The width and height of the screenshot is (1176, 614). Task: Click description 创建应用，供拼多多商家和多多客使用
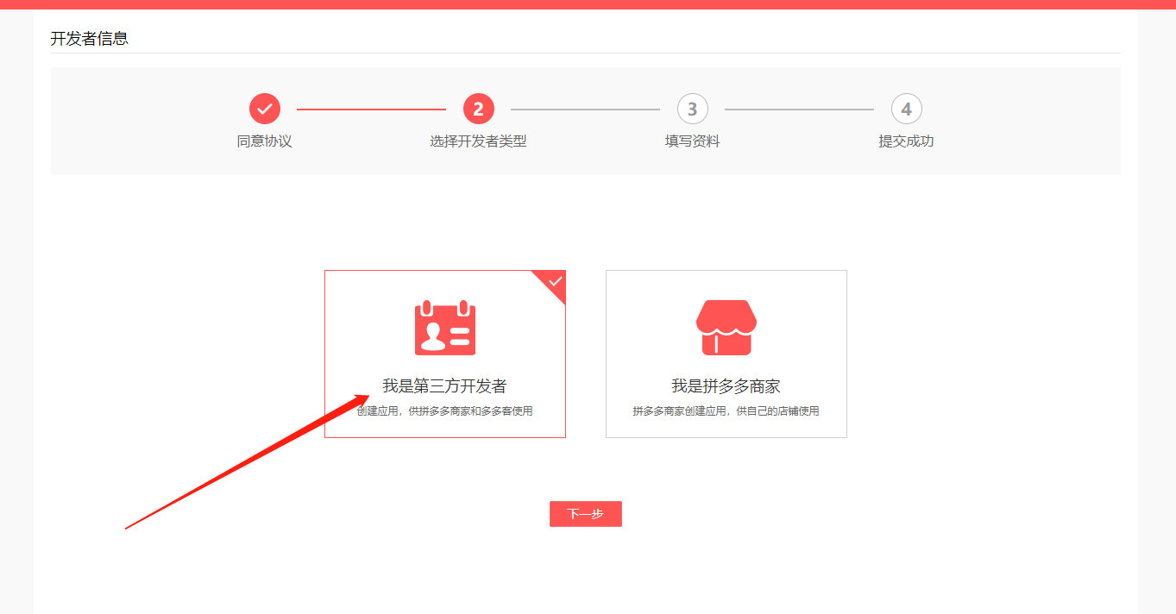coord(445,411)
